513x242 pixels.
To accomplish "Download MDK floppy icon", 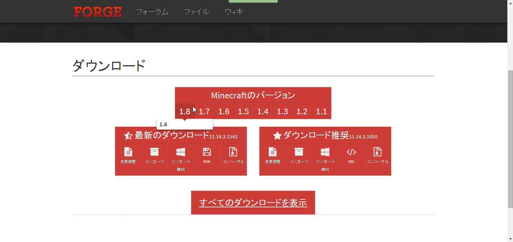I will click(207, 152).
